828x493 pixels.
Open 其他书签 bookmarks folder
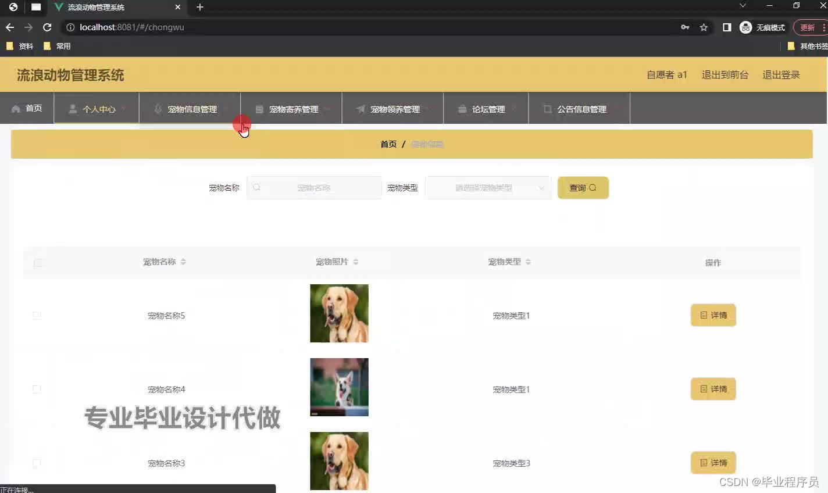[x=807, y=46]
